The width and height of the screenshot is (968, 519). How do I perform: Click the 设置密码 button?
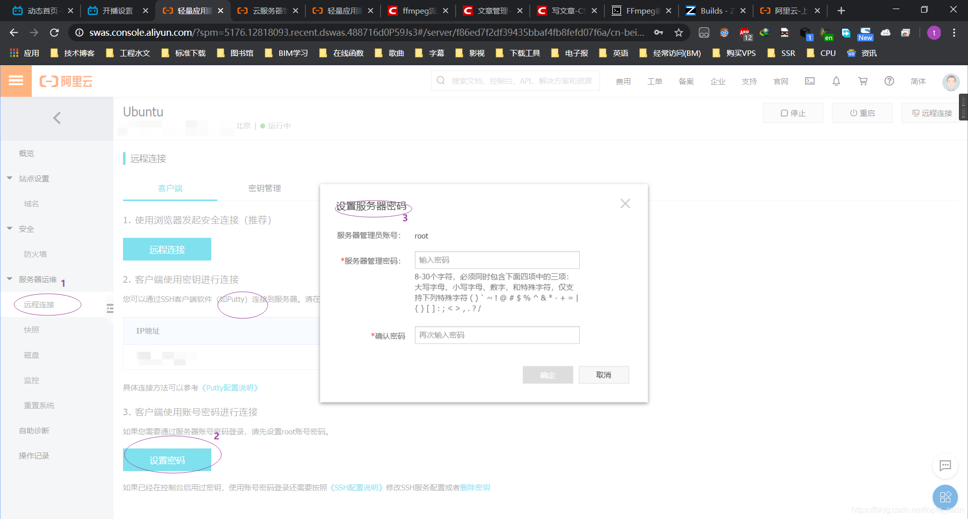(x=167, y=460)
